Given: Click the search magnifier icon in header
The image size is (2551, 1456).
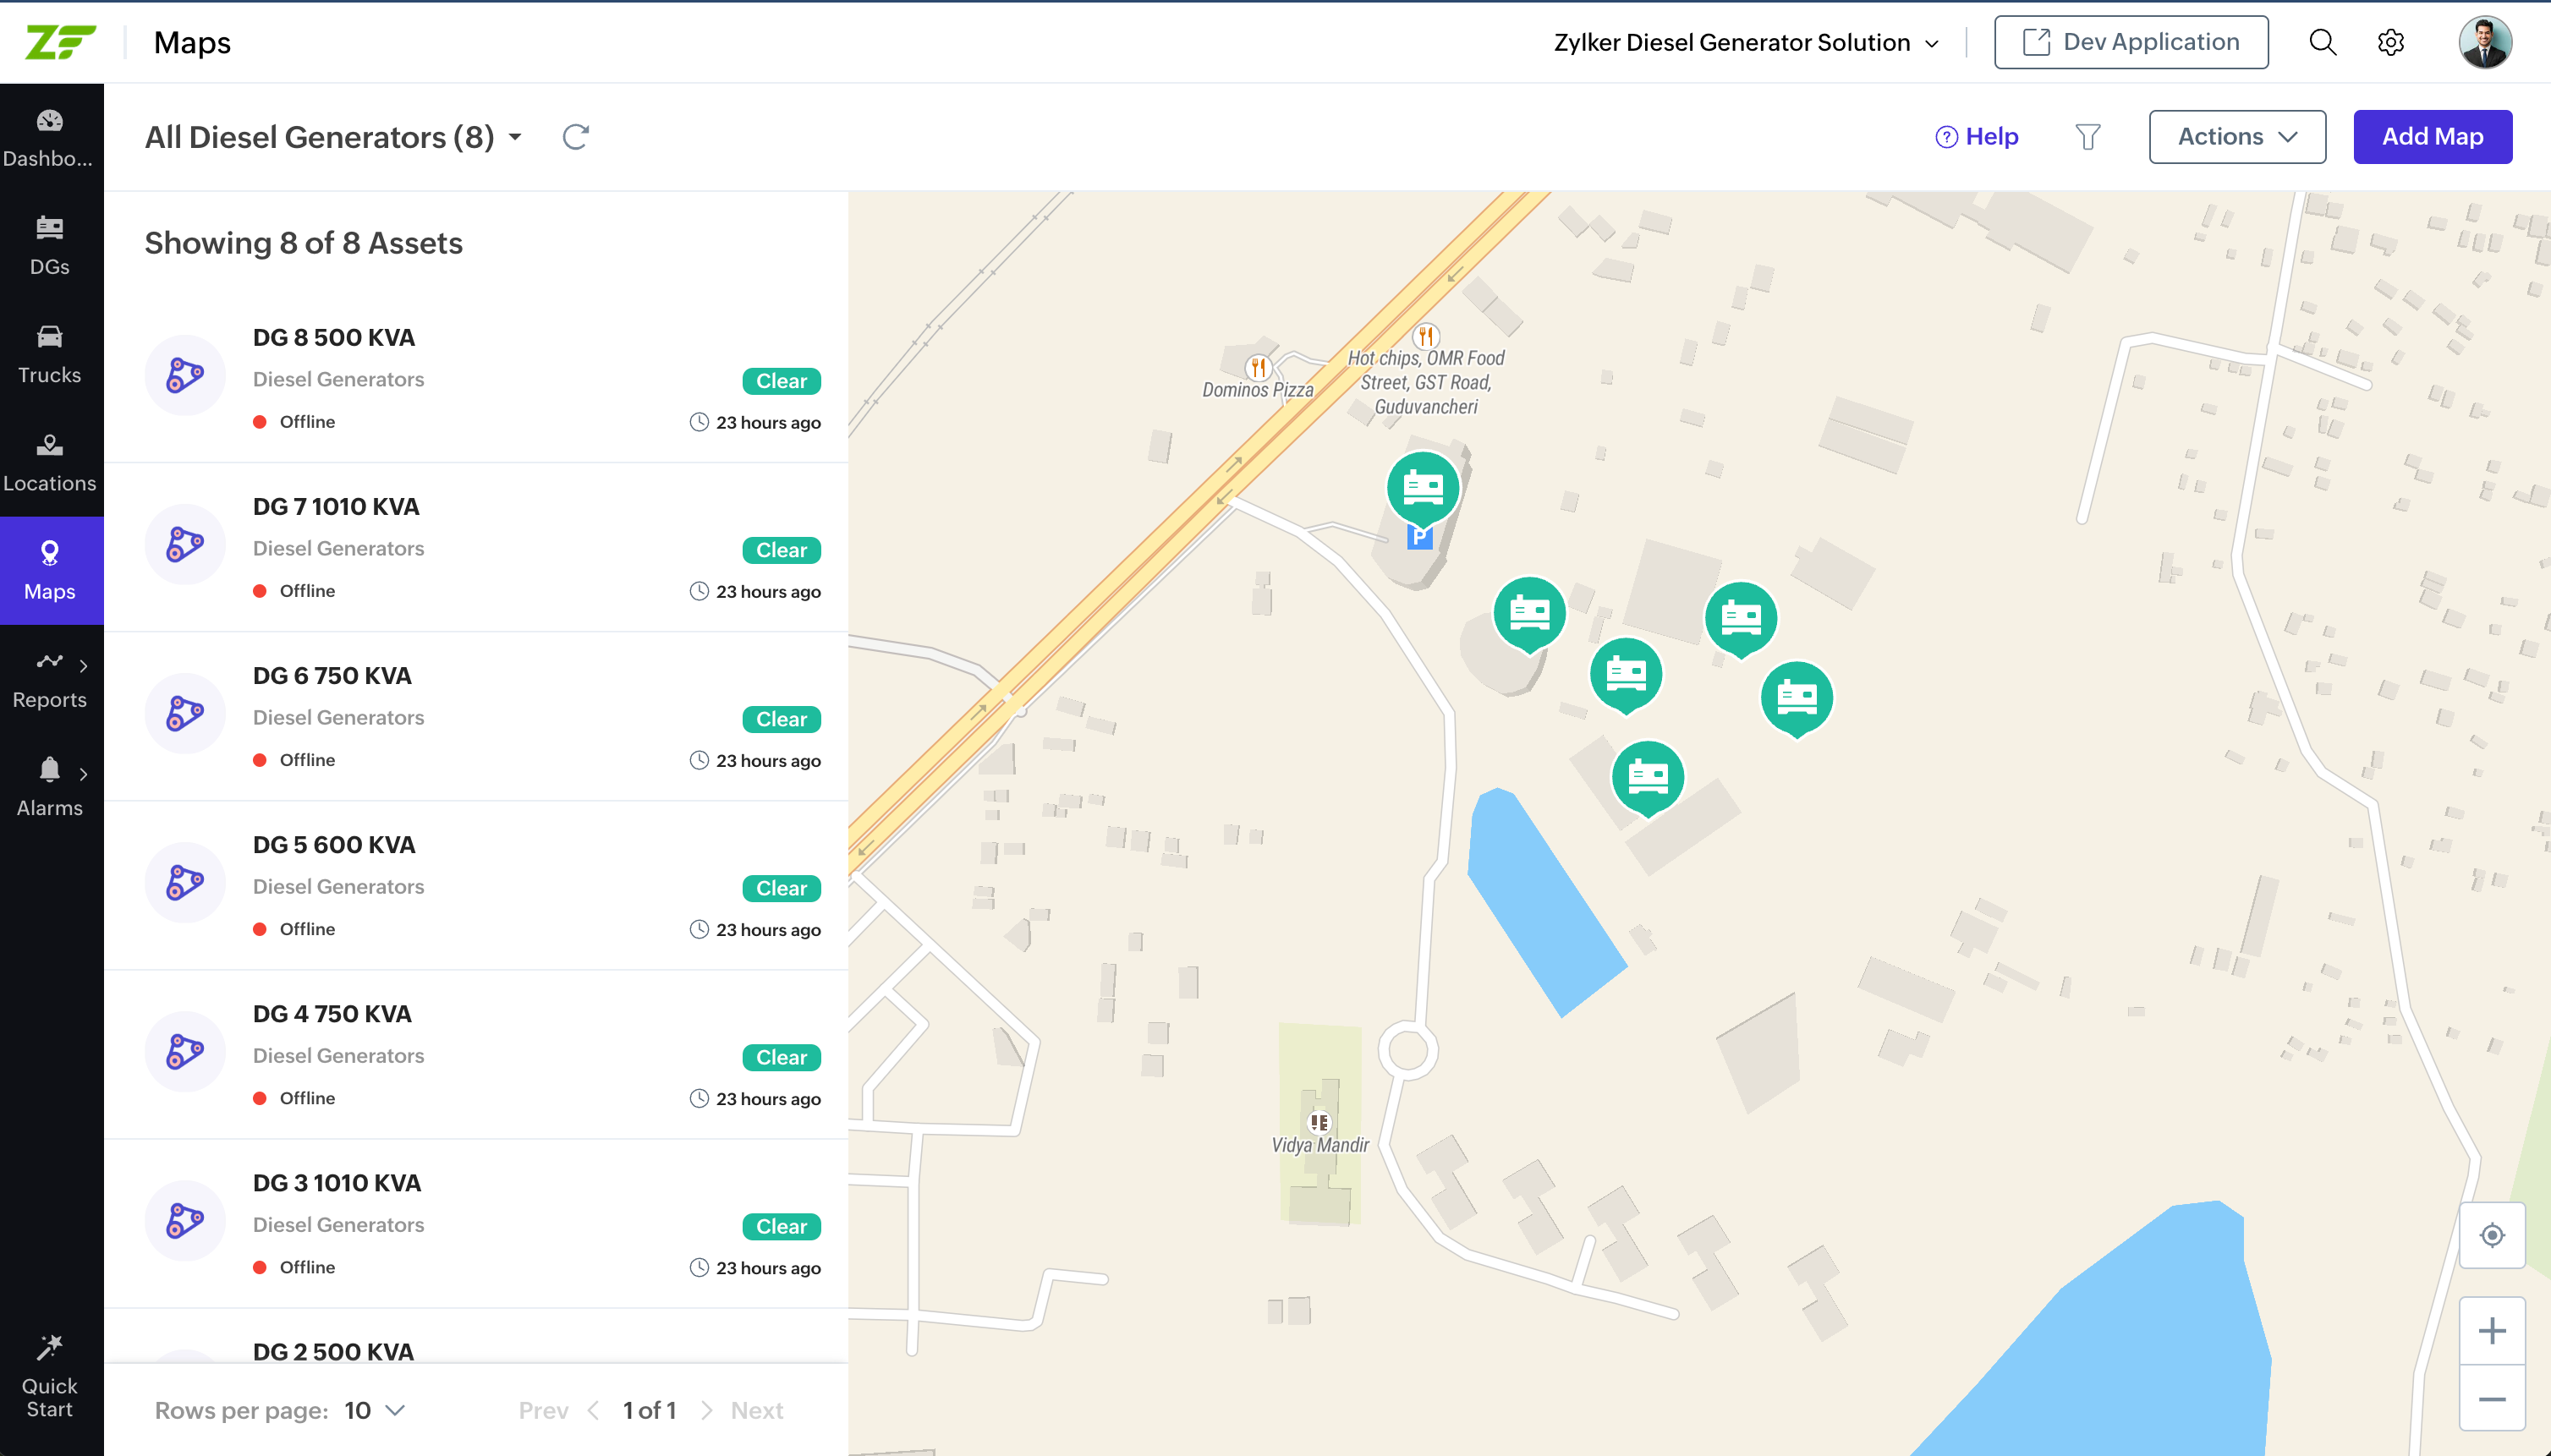Looking at the screenshot, I should pos(2322,42).
